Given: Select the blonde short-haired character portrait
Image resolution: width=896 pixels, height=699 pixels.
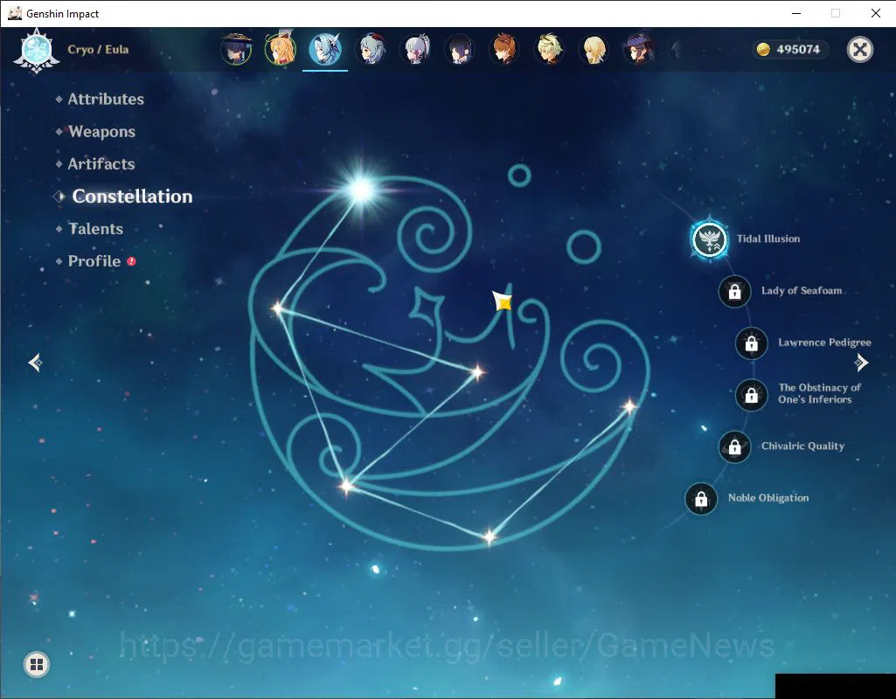Looking at the screenshot, I should (594, 49).
